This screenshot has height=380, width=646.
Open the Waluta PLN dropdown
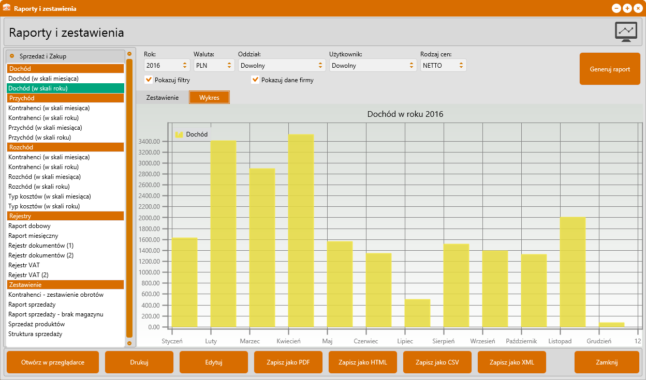pyautogui.click(x=214, y=66)
